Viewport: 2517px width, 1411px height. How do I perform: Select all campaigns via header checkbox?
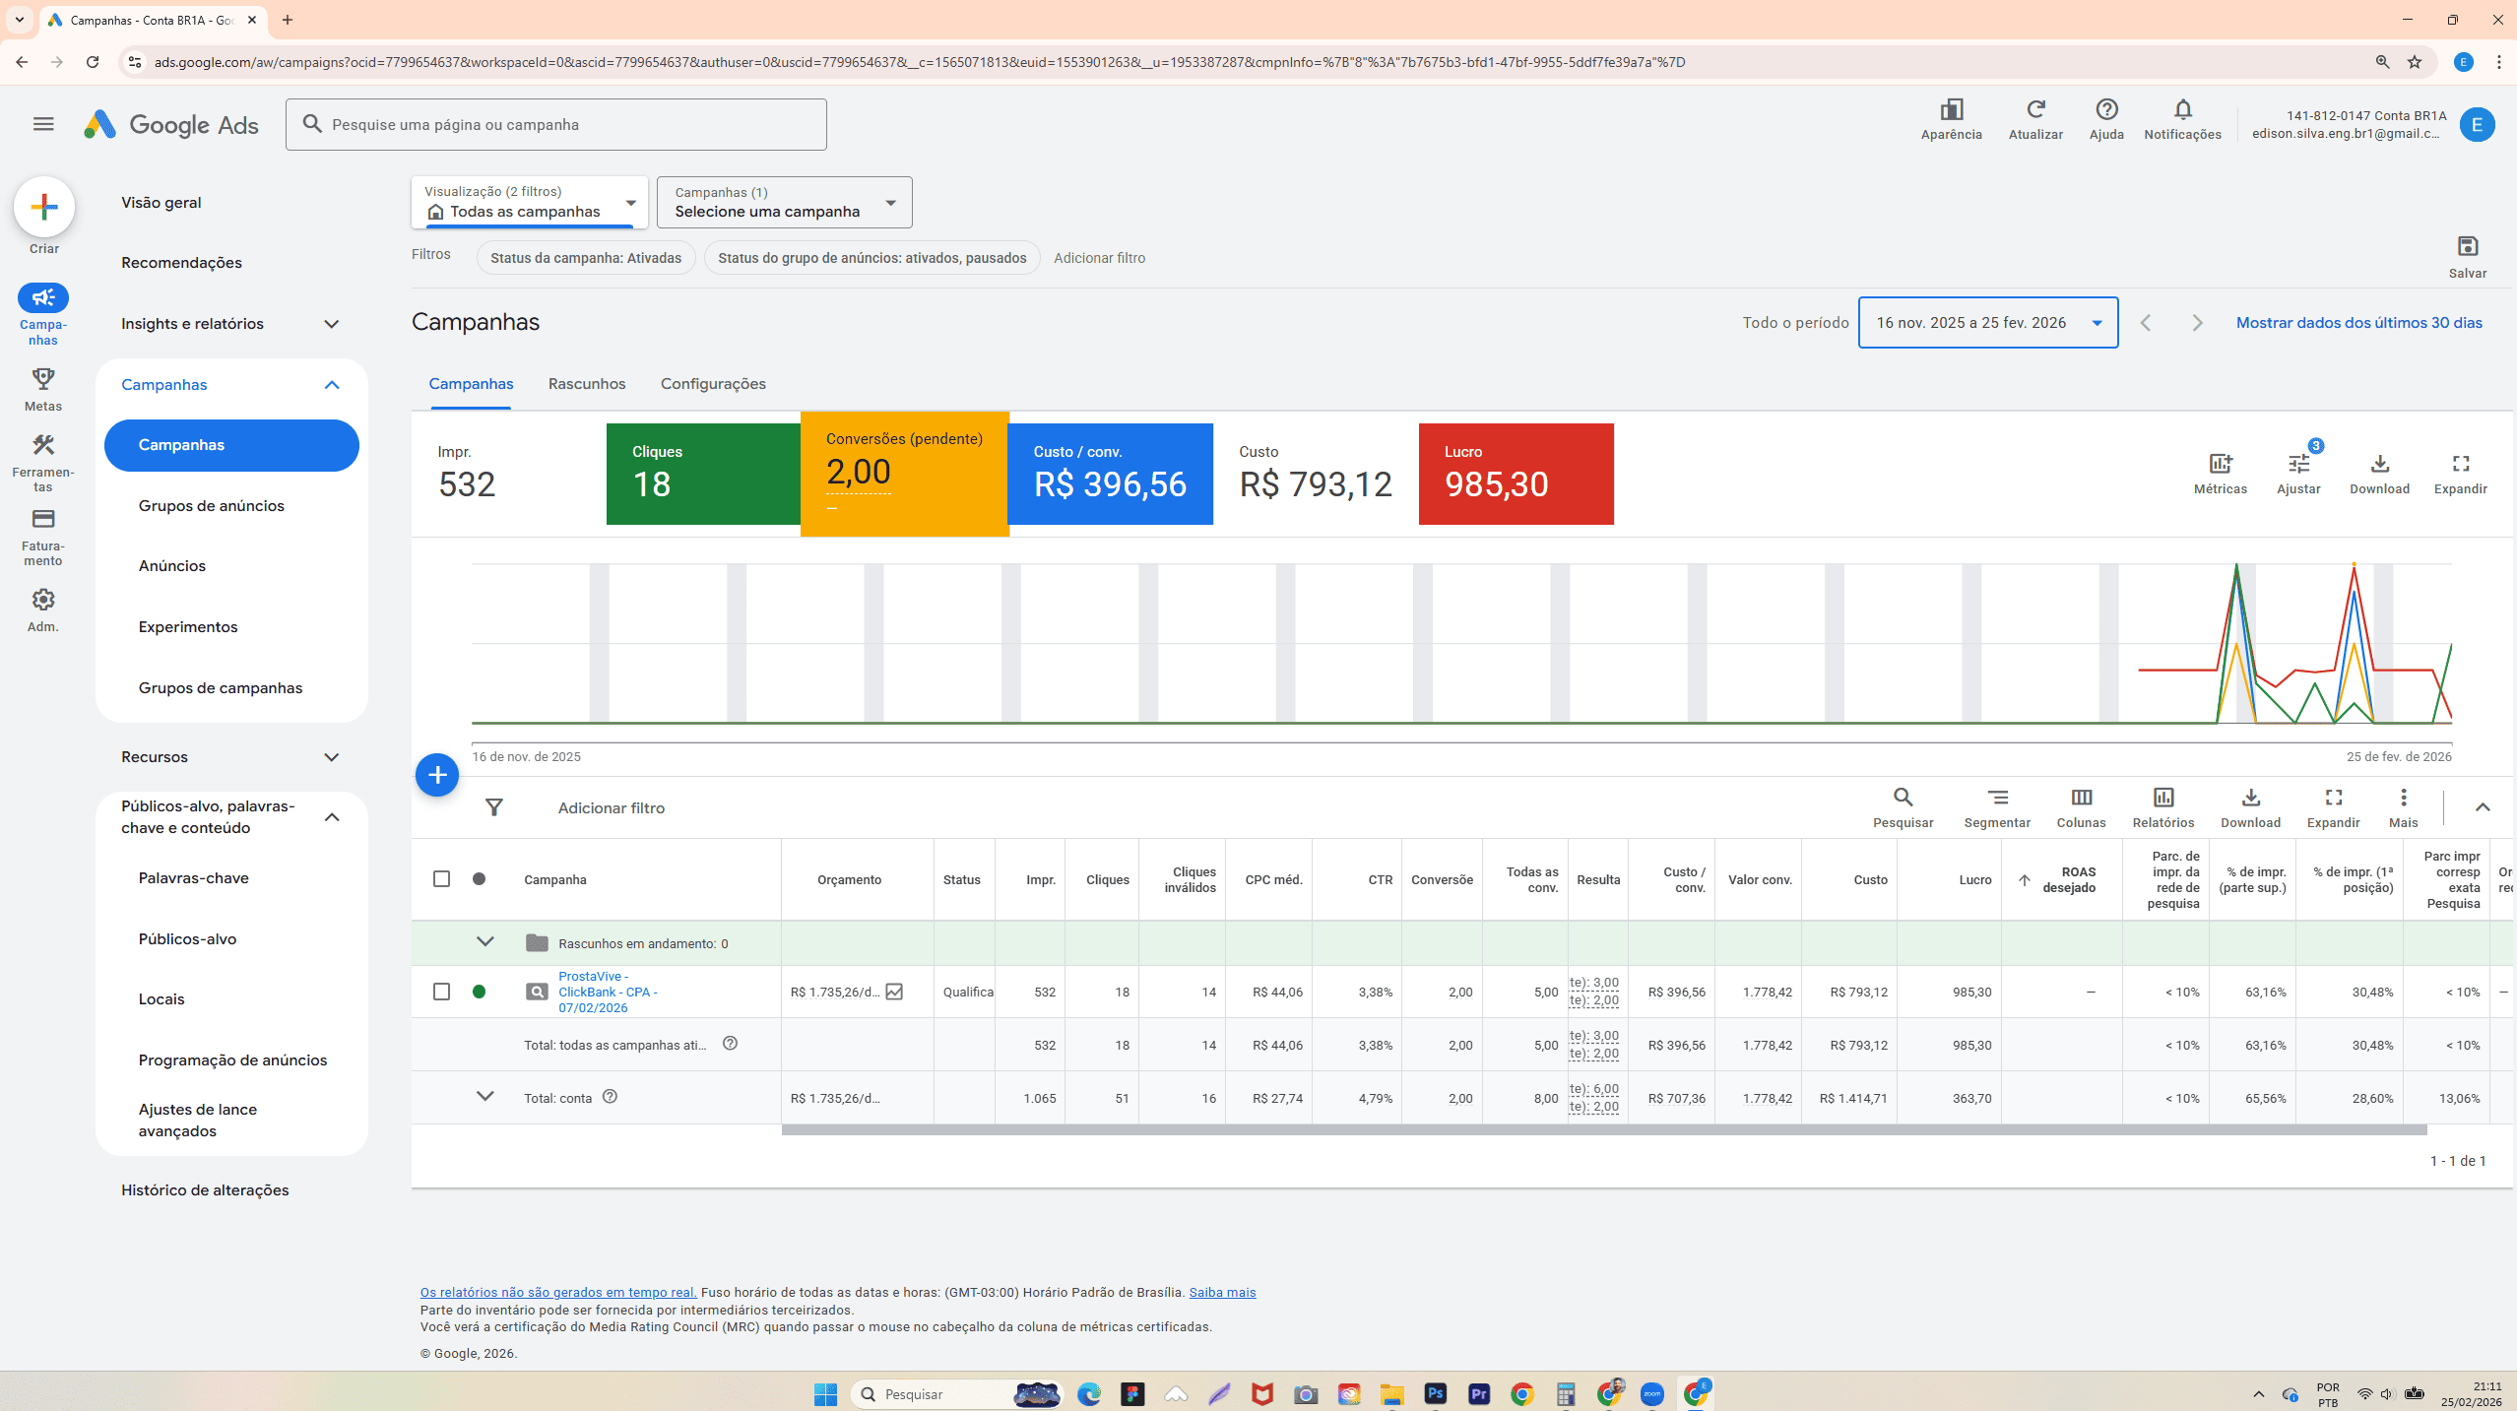point(441,879)
